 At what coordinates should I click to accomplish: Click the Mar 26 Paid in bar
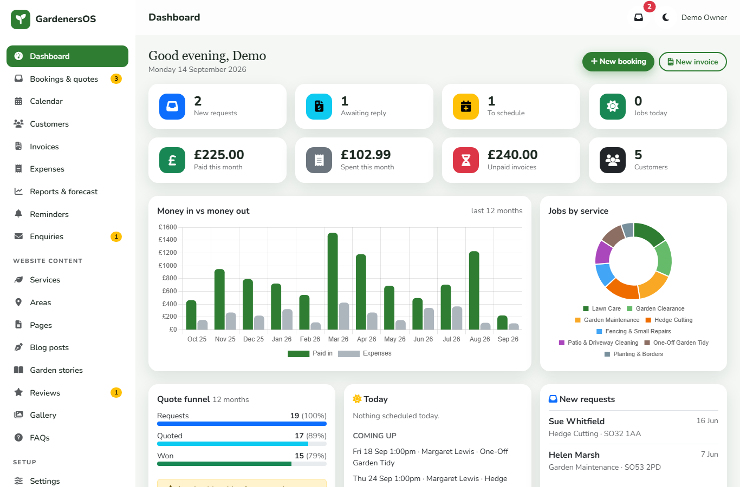coord(333,281)
